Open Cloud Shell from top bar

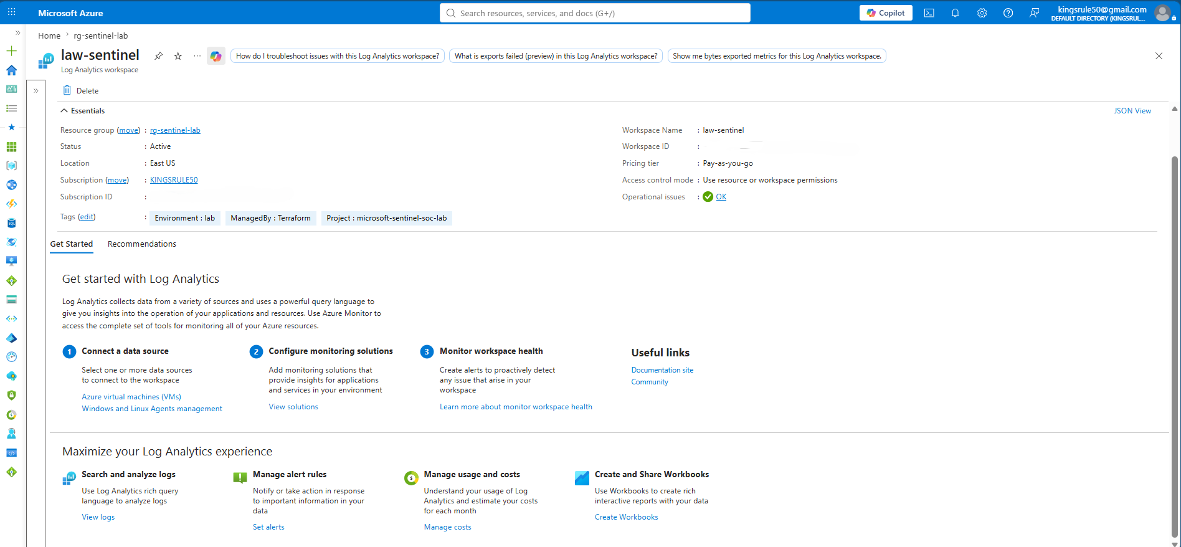point(929,13)
